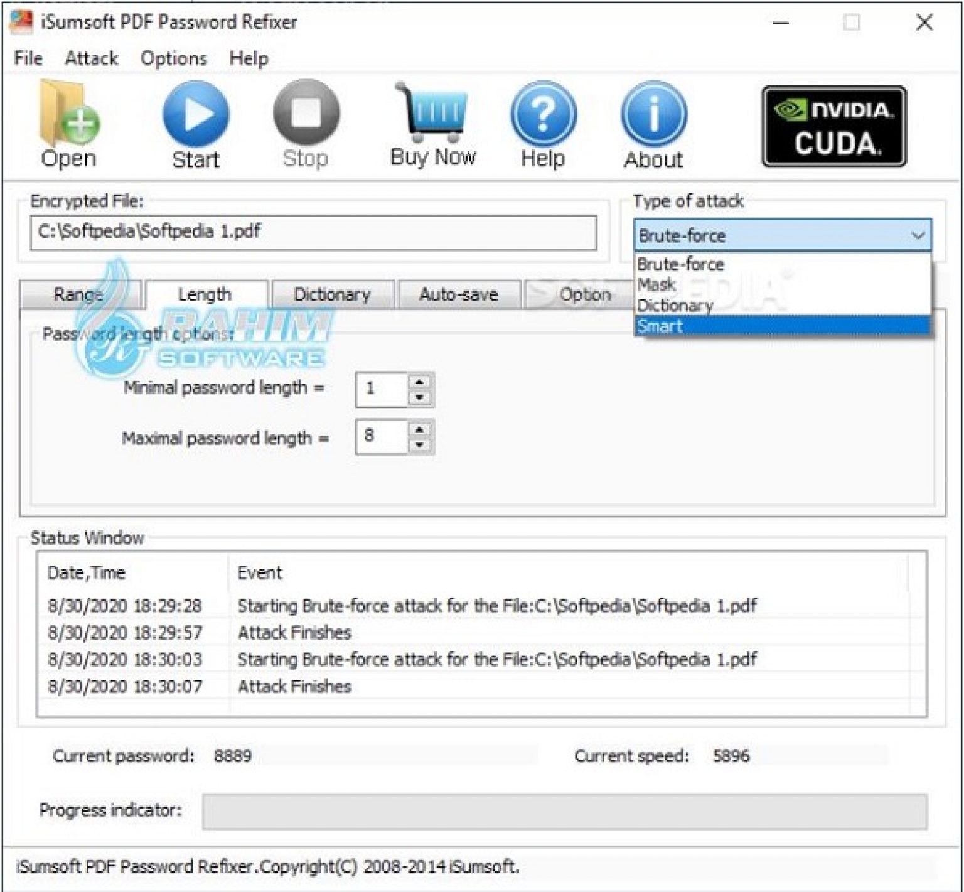Click the copyright text in status bar
This screenshot has height=892, width=964.
point(268,867)
